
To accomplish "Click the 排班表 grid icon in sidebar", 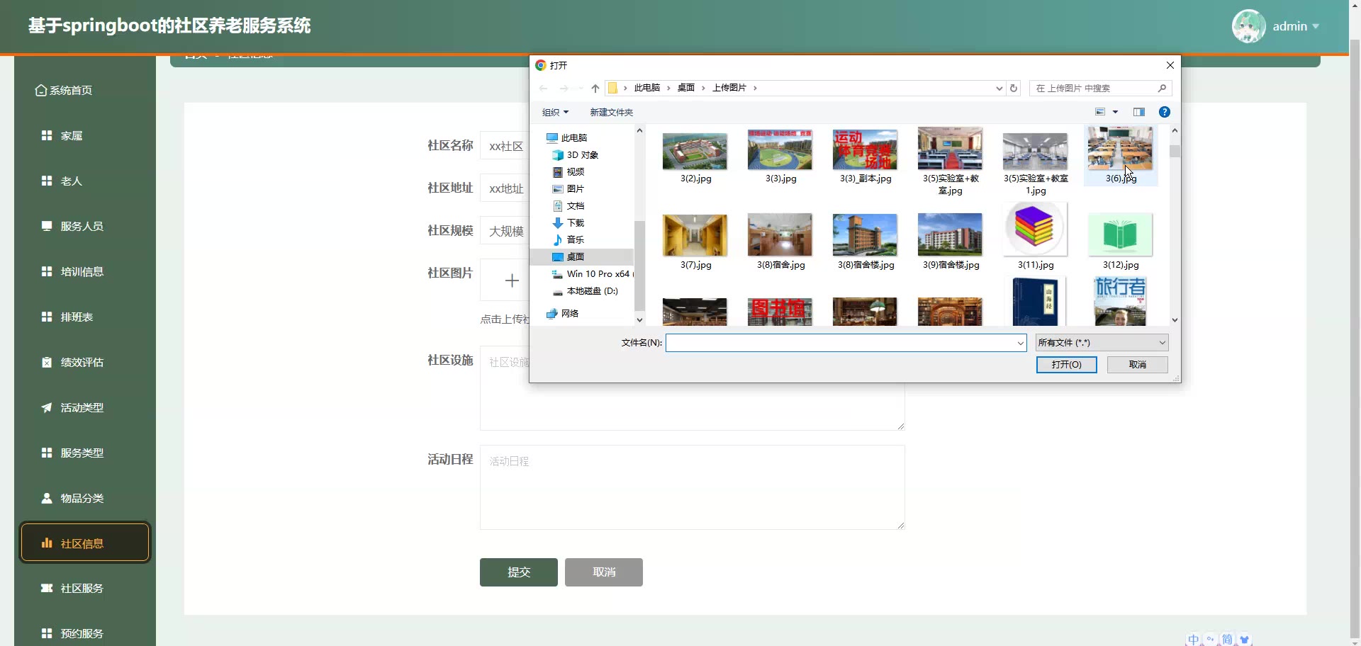I will [47, 317].
